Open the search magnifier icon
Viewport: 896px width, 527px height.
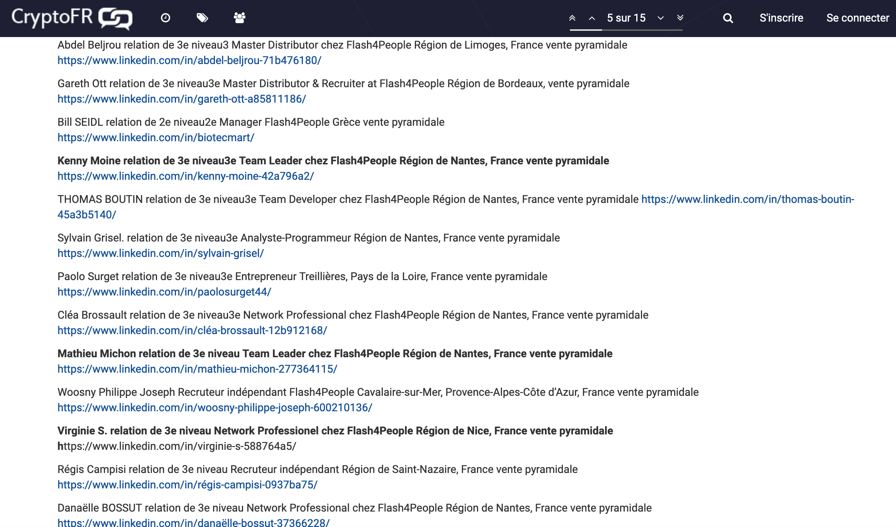click(728, 18)
